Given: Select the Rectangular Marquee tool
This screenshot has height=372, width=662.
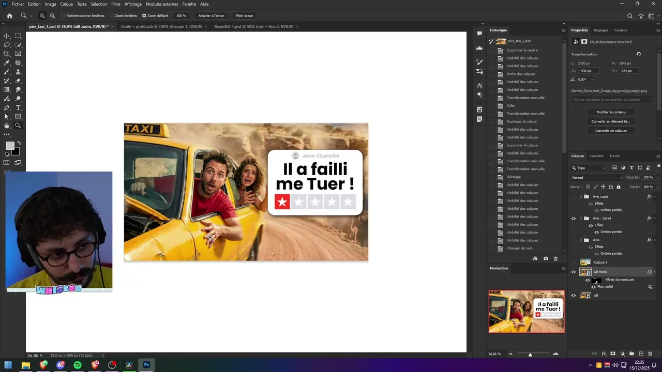Looking at the screenshot, I should click(18, 36).
